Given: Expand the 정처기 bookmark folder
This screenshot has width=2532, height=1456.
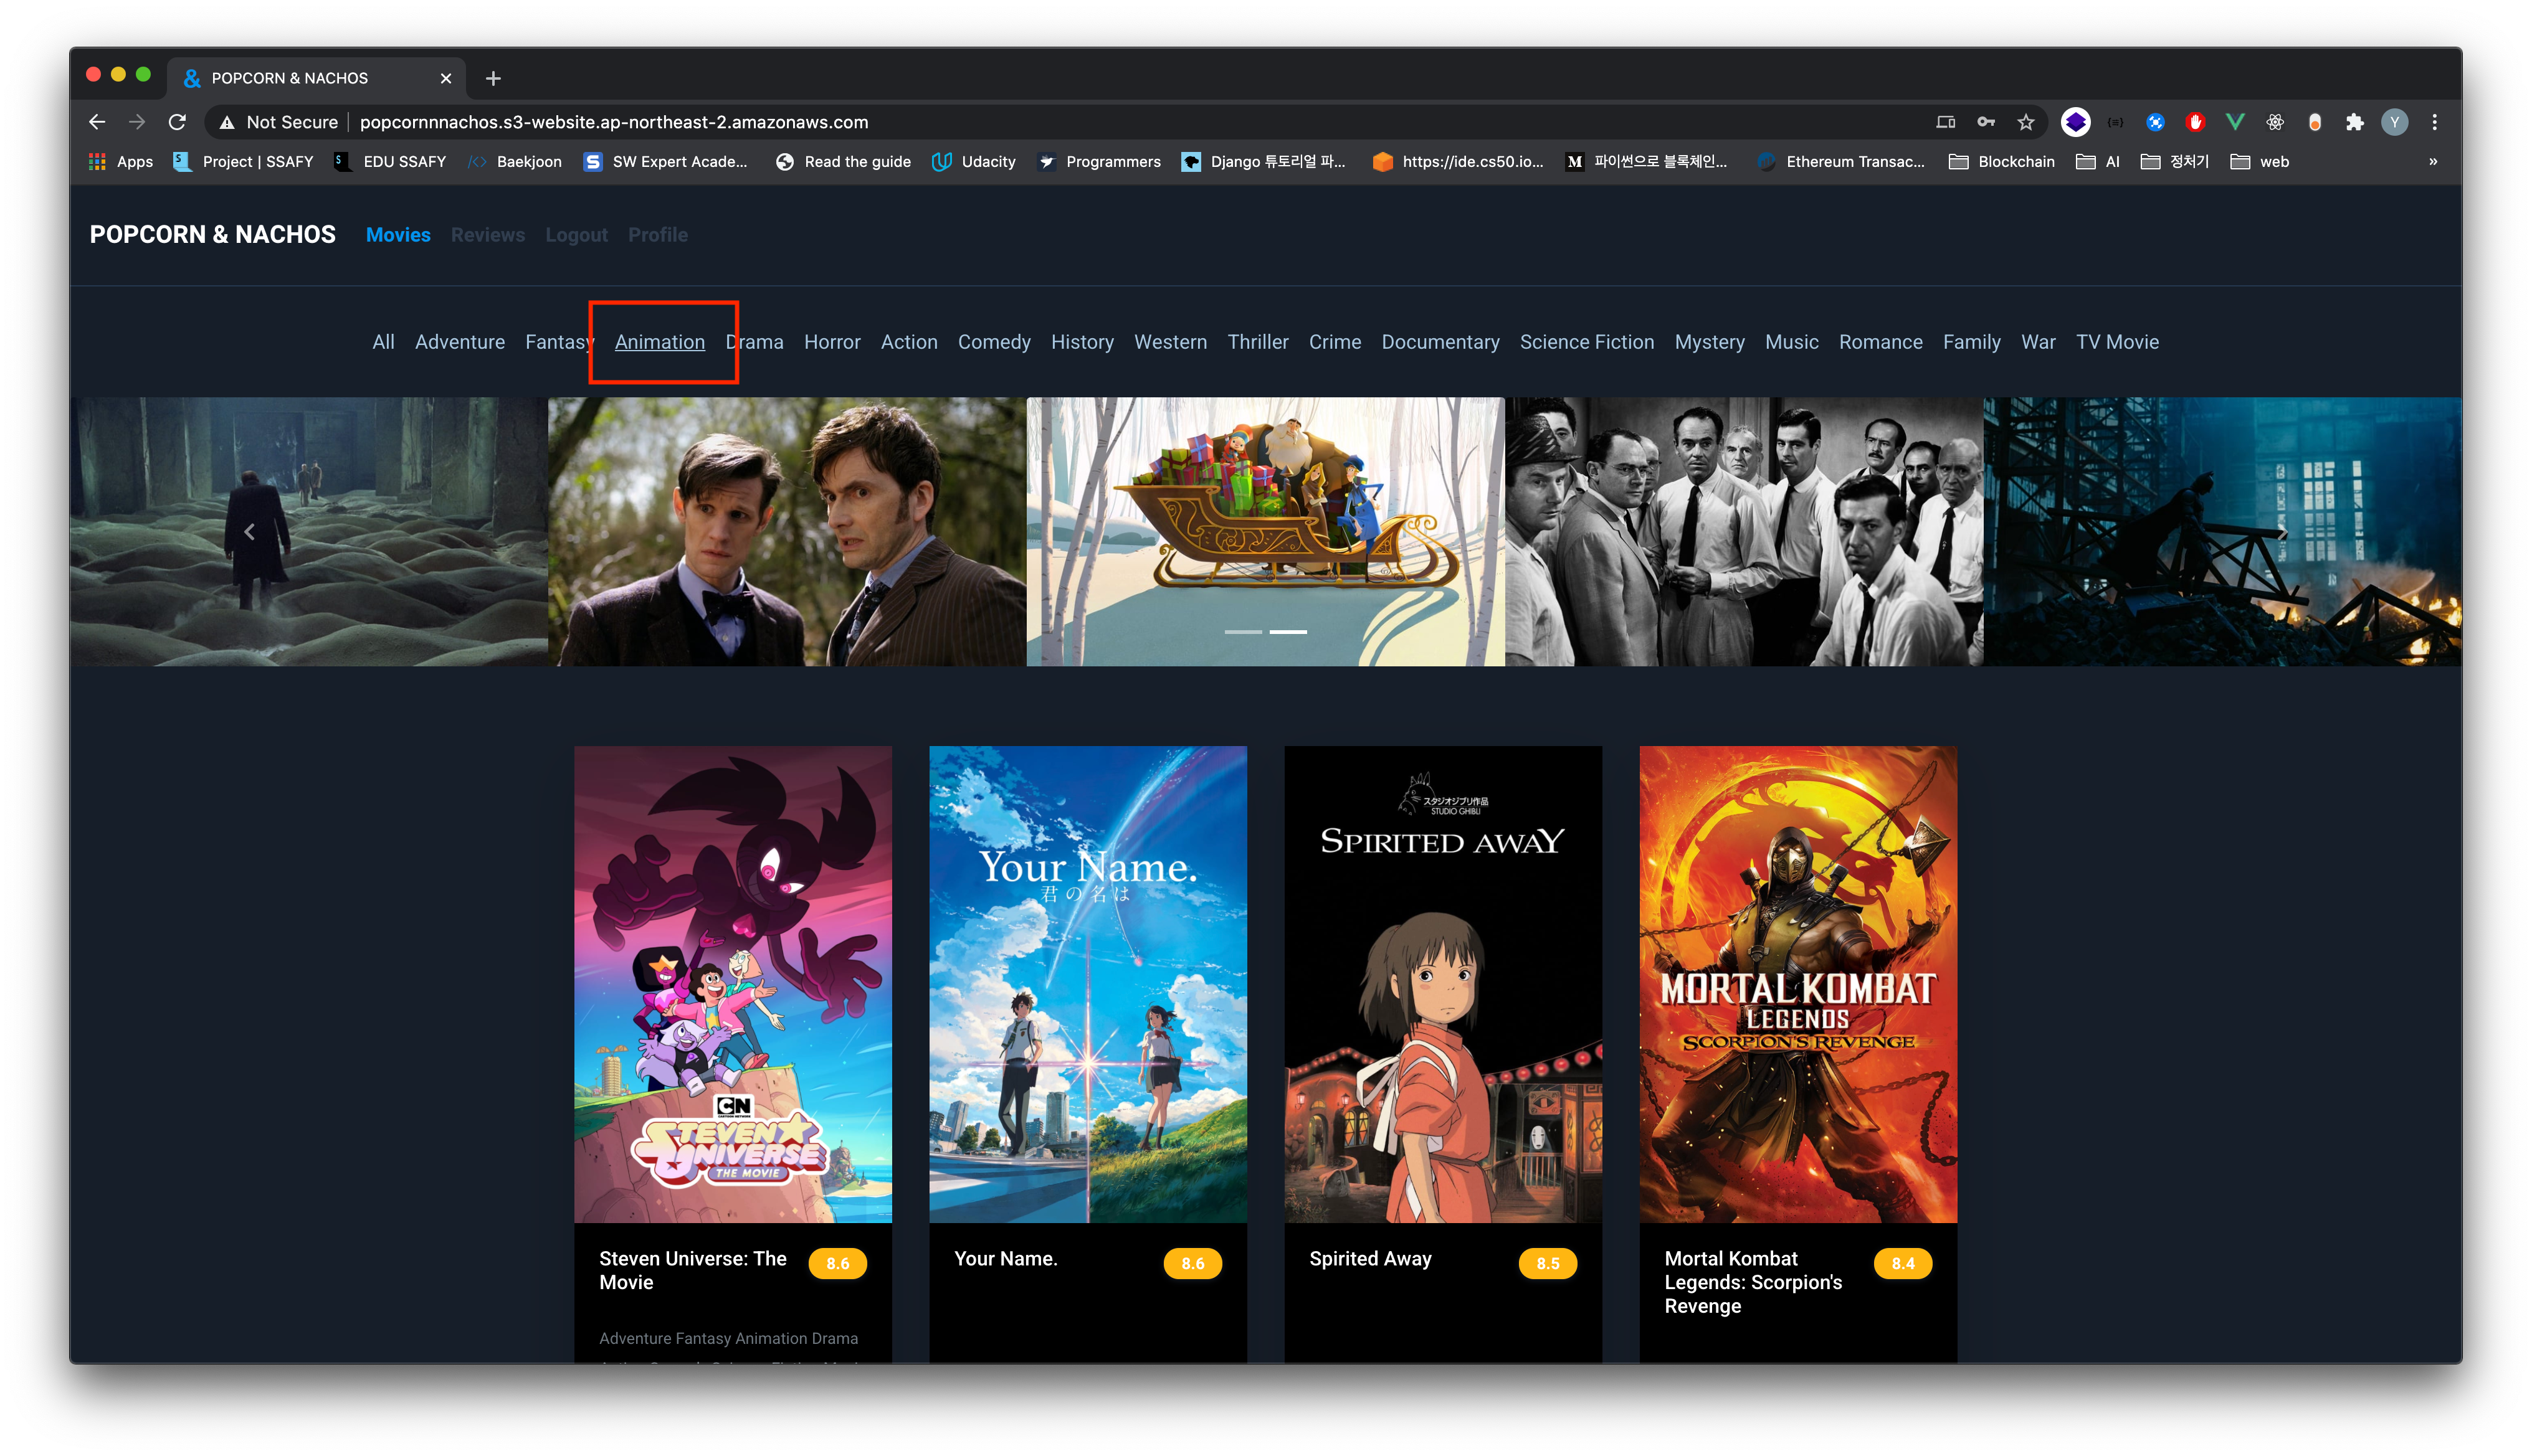Looking at the screenshot, I should (2174, 162).
